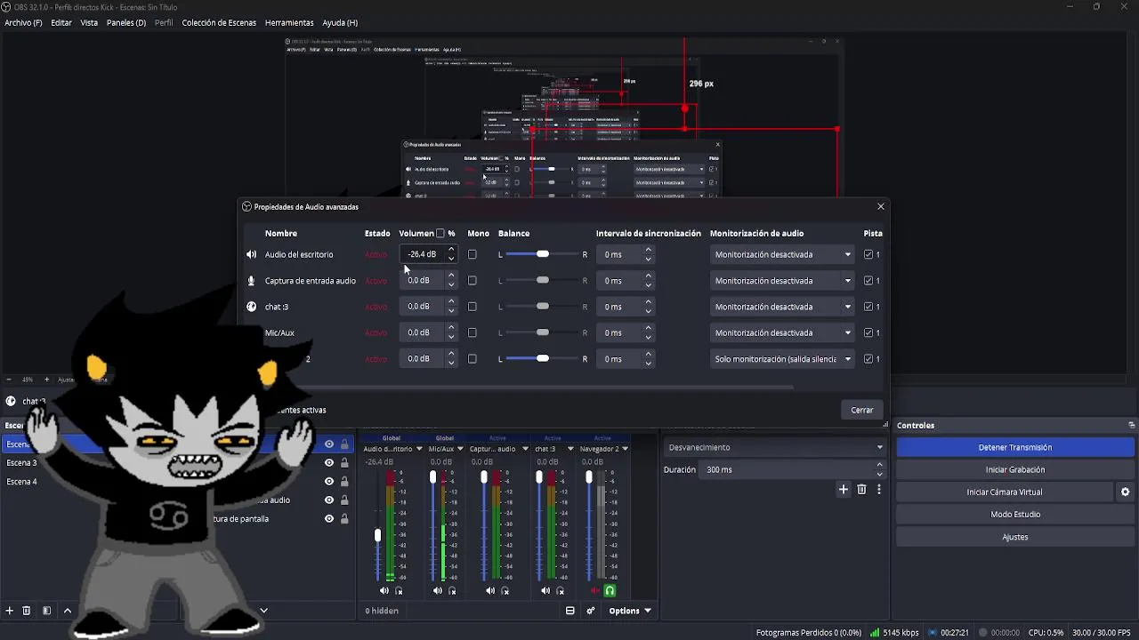Expand the mixer Options dropdown
Viewport: 1139px width, 640px height.
[629, 611]
